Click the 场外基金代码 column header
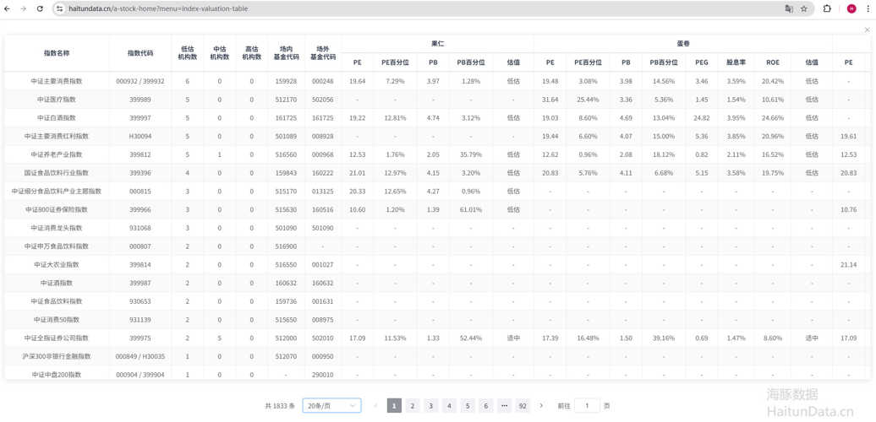 (x=323, y=53)
